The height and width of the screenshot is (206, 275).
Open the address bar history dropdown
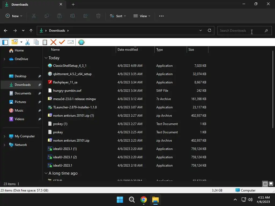pos(201,31)
